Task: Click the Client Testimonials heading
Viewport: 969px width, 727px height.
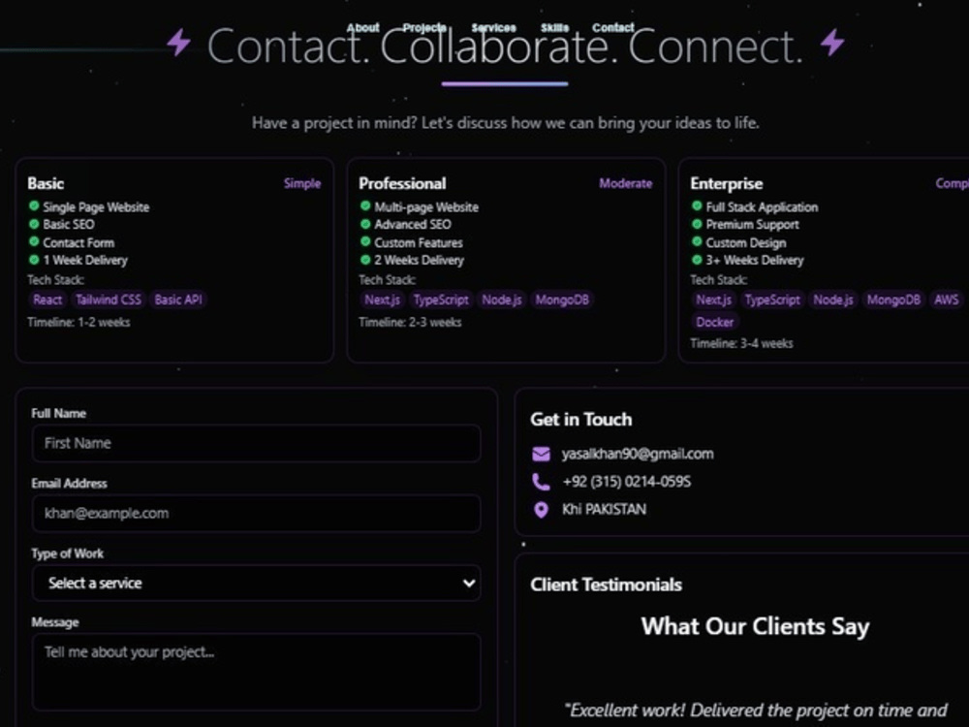Action: (606, 585)
